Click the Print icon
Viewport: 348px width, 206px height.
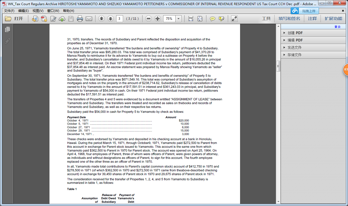80,19
